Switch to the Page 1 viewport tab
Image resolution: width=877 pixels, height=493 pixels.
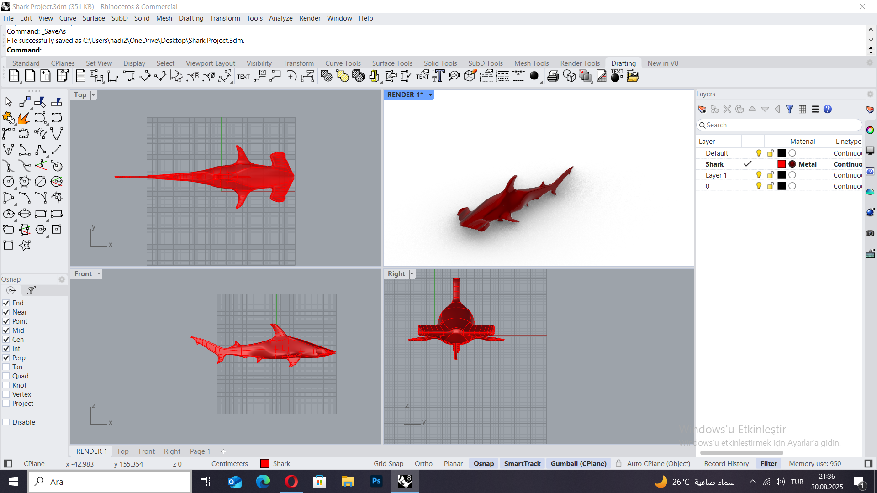pyautogui.click(x=200, y=451)
